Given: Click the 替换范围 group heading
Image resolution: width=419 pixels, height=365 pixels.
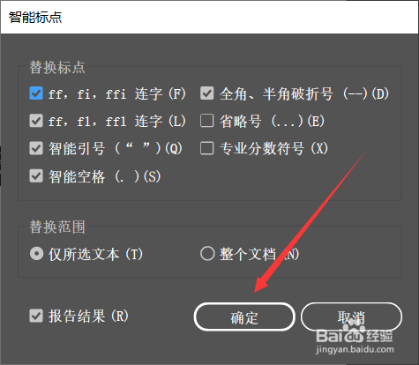Looking at the screenshot, I should [x=57, y=227].
